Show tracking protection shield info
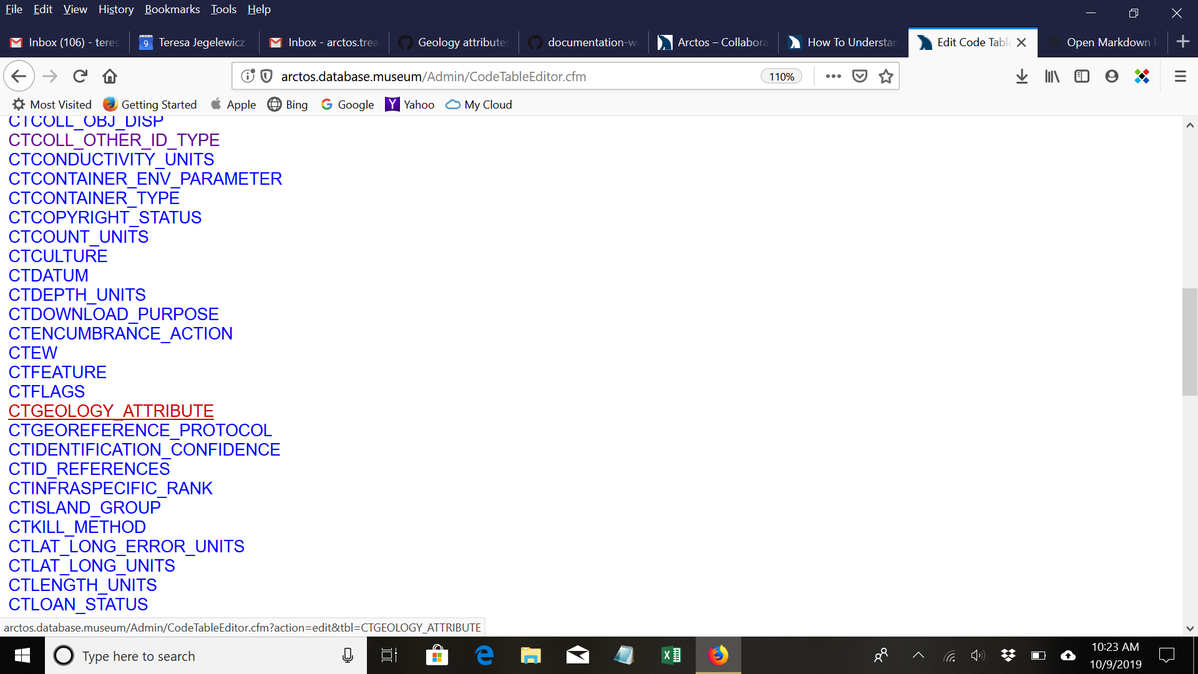 tap(266, 76)
